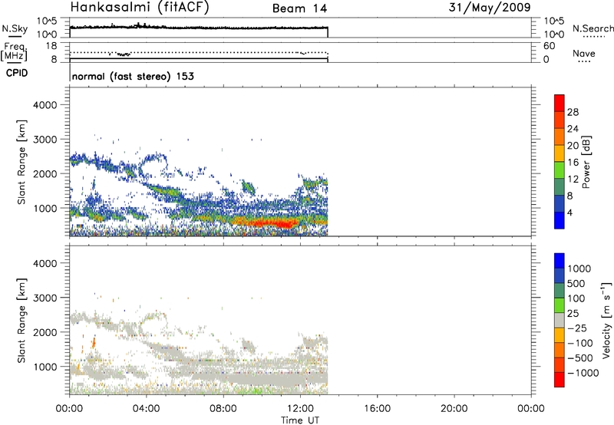Click the 'N.Sky' axis label

click(15, 29)
